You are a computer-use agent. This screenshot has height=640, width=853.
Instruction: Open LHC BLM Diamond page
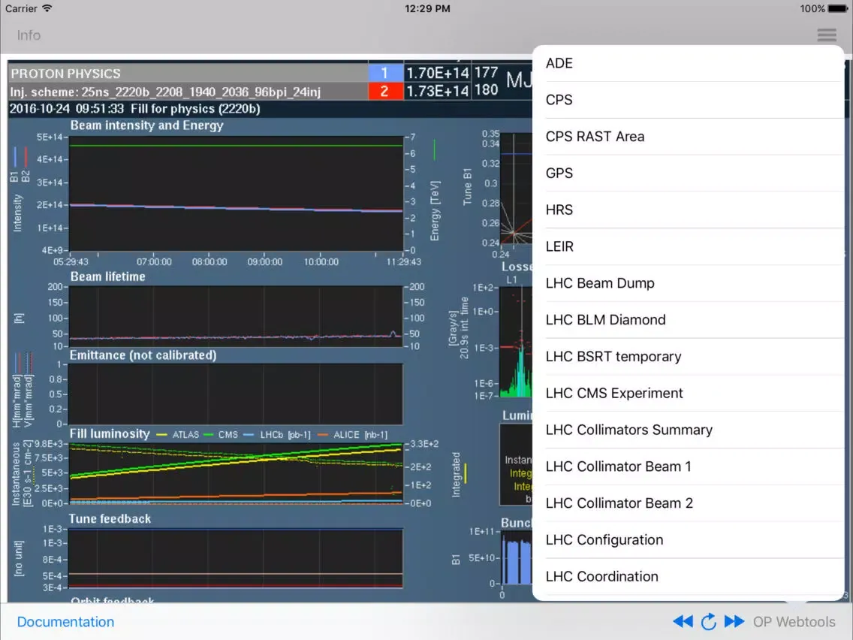688,320
